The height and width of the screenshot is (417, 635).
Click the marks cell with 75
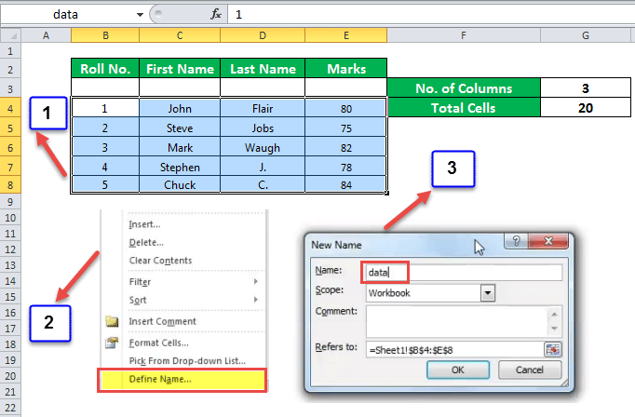pyautogui.click(x=346, y=128)
